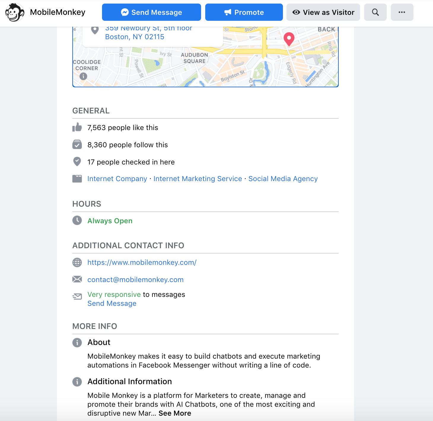The height and width of the screenshot is (421, 433).
Task: Click View as Visitor button
Action: (323, 12)
